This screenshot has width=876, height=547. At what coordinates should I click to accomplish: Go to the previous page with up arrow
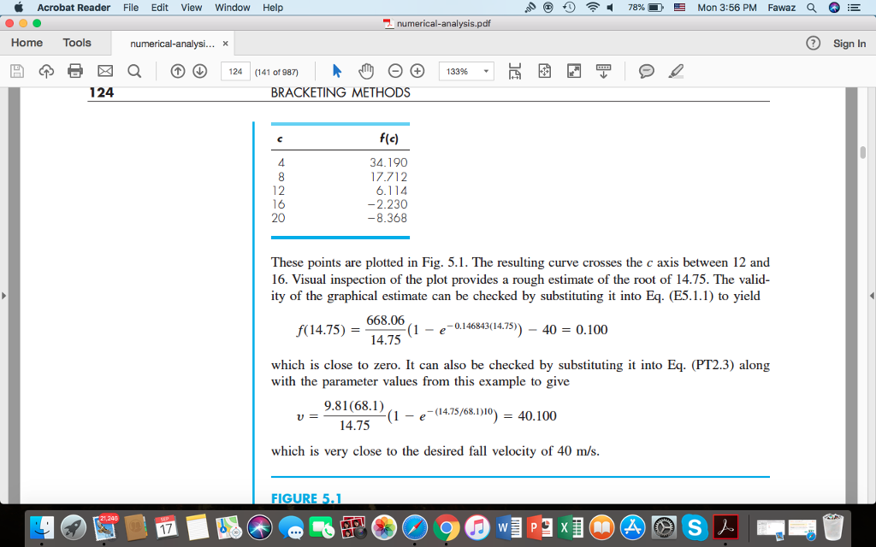[179, 71]
